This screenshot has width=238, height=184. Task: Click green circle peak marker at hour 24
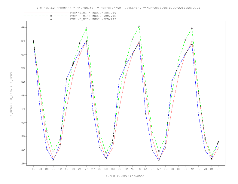click(86, 28)
